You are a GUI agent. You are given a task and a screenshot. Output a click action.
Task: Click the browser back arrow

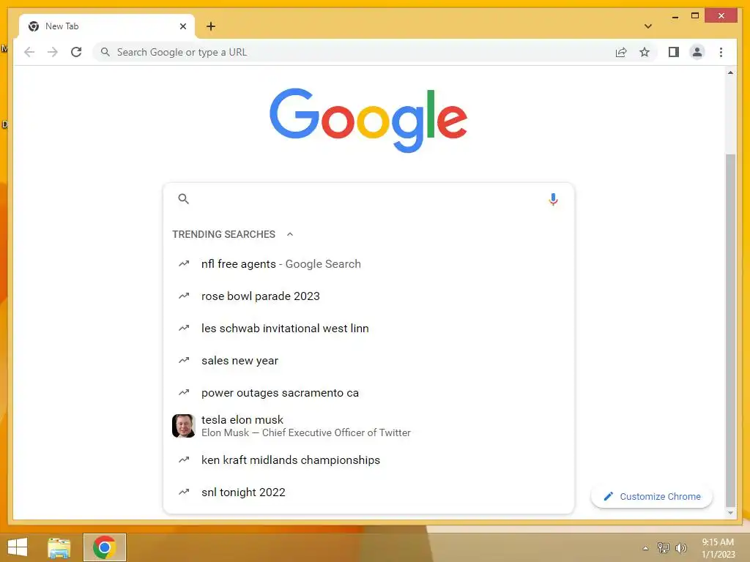coord(29,52)
